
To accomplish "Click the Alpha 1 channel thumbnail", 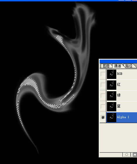I will (x=112, y=118).
